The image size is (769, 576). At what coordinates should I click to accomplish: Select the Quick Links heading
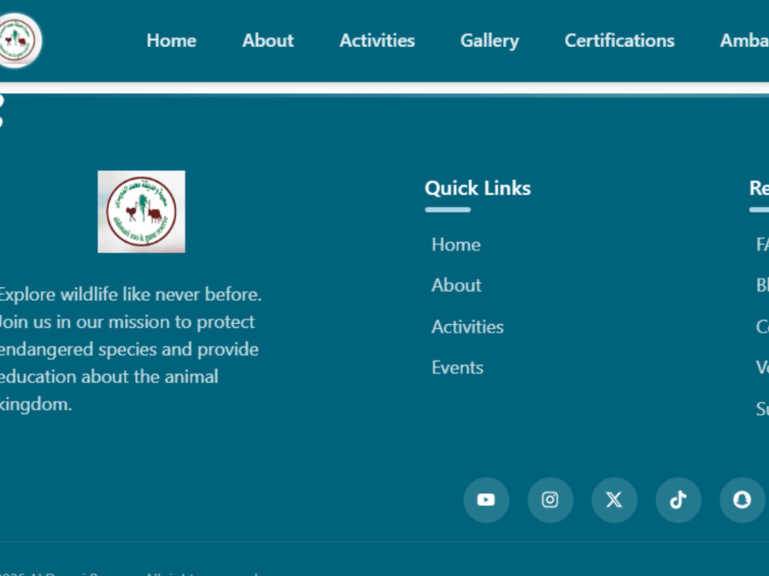478,188
